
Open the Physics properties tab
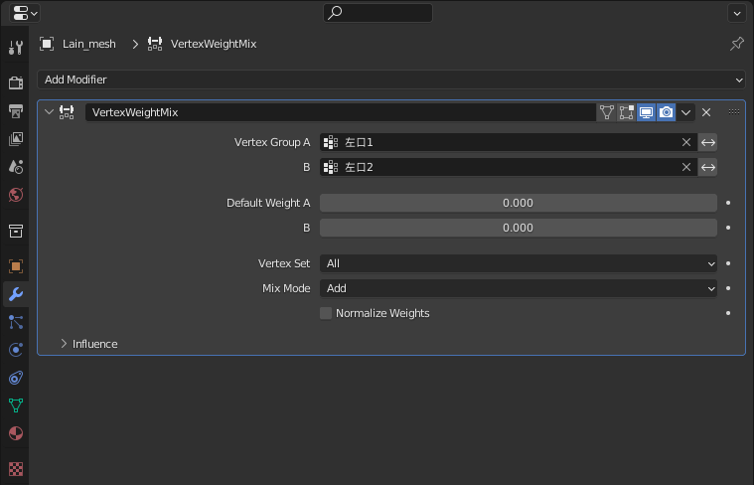[15, 350]
